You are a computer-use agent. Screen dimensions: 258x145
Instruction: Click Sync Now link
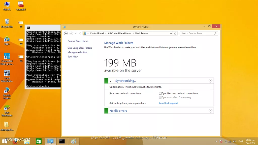[x=73, y=56]
